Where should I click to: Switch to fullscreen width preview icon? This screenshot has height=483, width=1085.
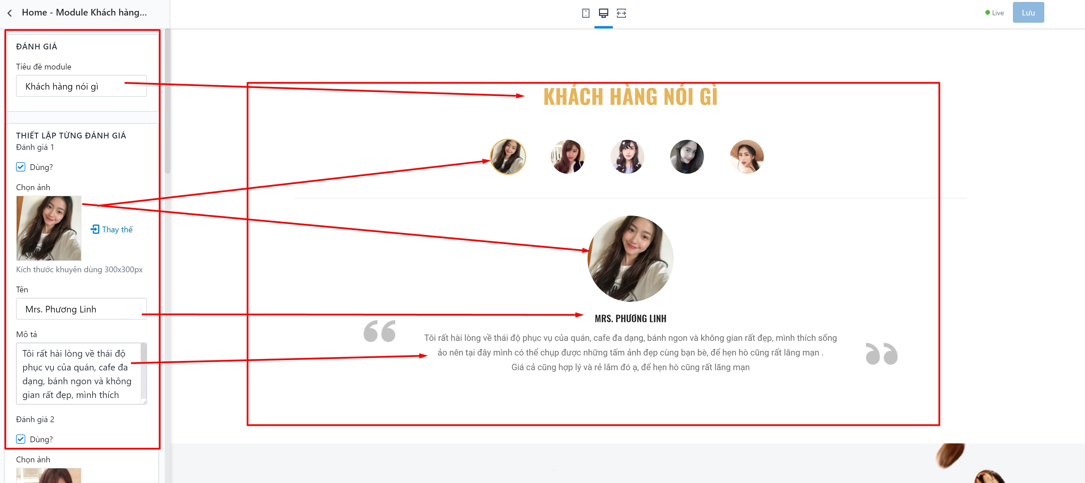pos(621,13)
